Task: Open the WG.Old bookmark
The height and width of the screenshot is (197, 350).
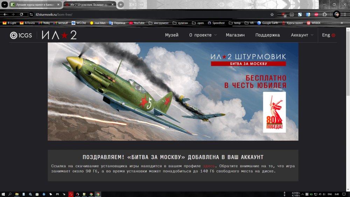Action: point(79,23)
